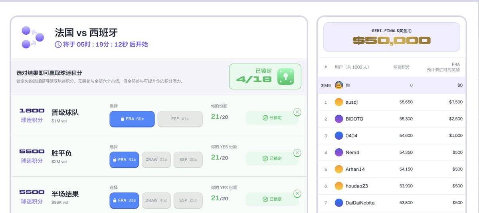479x213 pixels.
Task: Click the countdown clock icon
Action: 58,44
